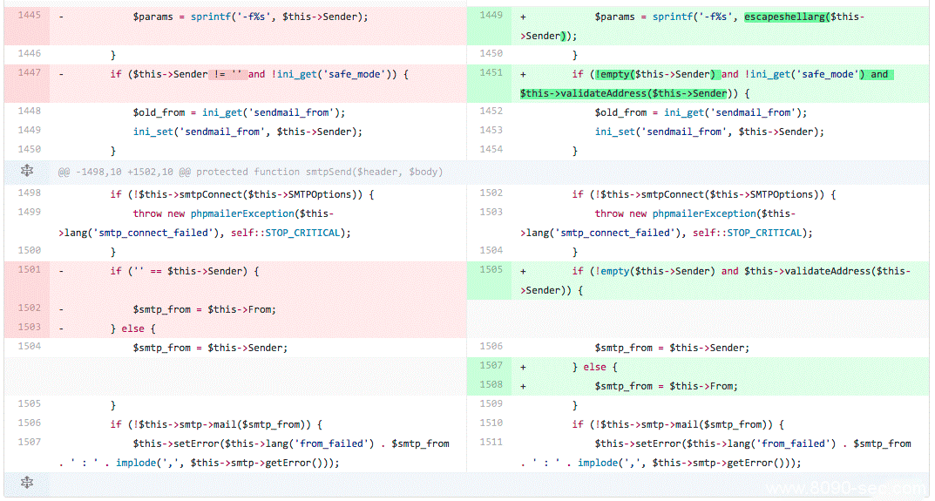This screenshot has width=935, height=501.
Task: Click left line number 1498
Action: click(30, 193)
